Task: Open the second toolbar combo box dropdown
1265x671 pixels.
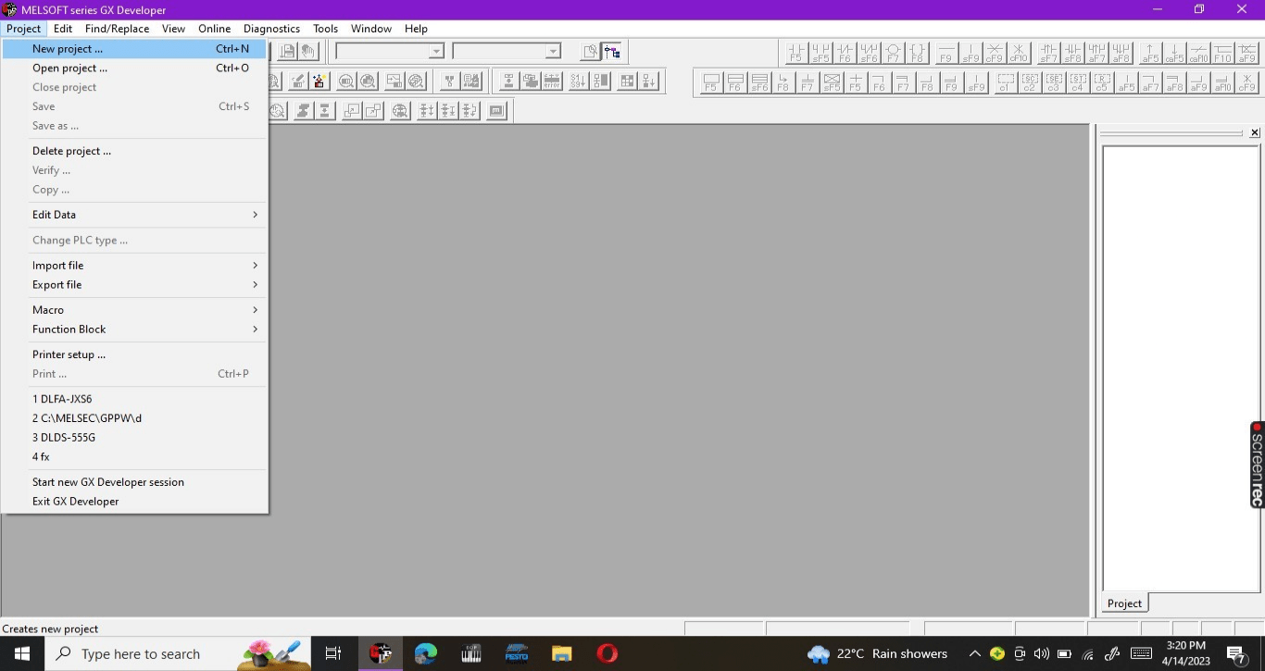Action: (553, 52)
